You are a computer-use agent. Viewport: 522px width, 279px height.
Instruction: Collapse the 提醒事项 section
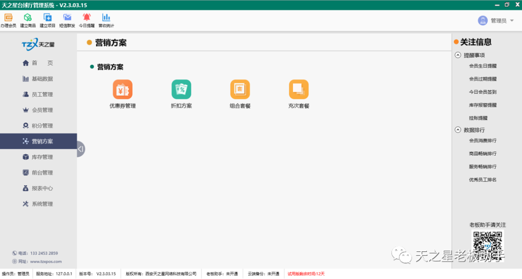(458, 55)
